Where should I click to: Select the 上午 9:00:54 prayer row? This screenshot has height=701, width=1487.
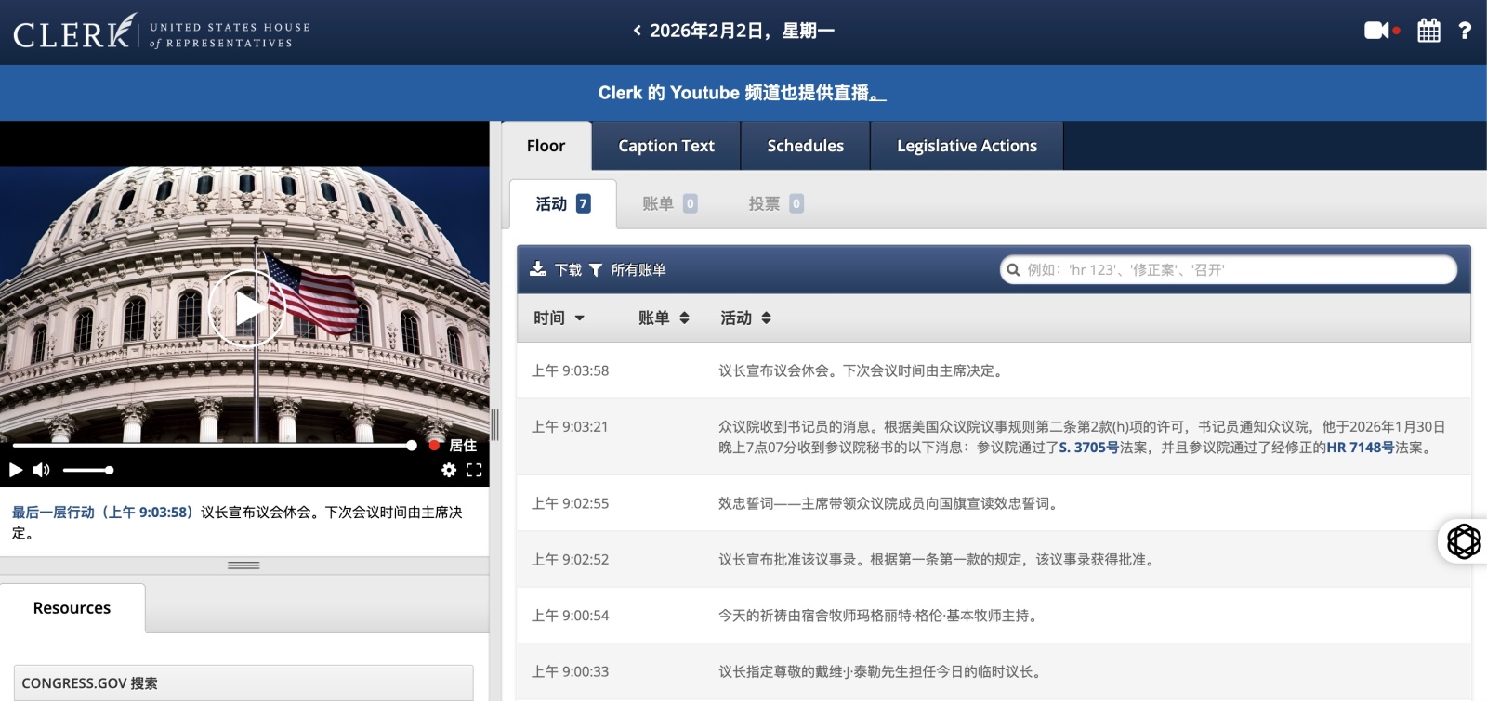(994, 616)
